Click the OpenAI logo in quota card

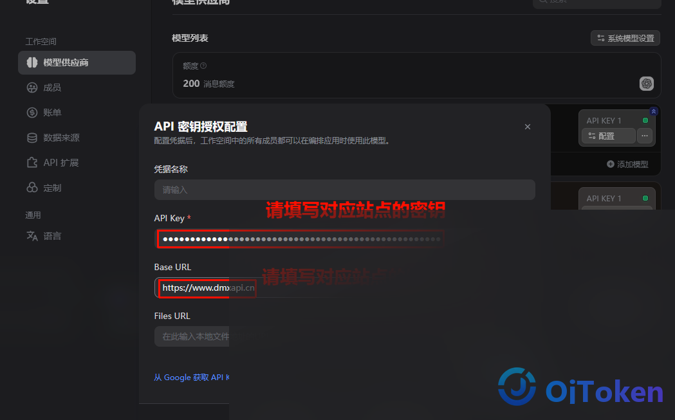tap(647, 84)
